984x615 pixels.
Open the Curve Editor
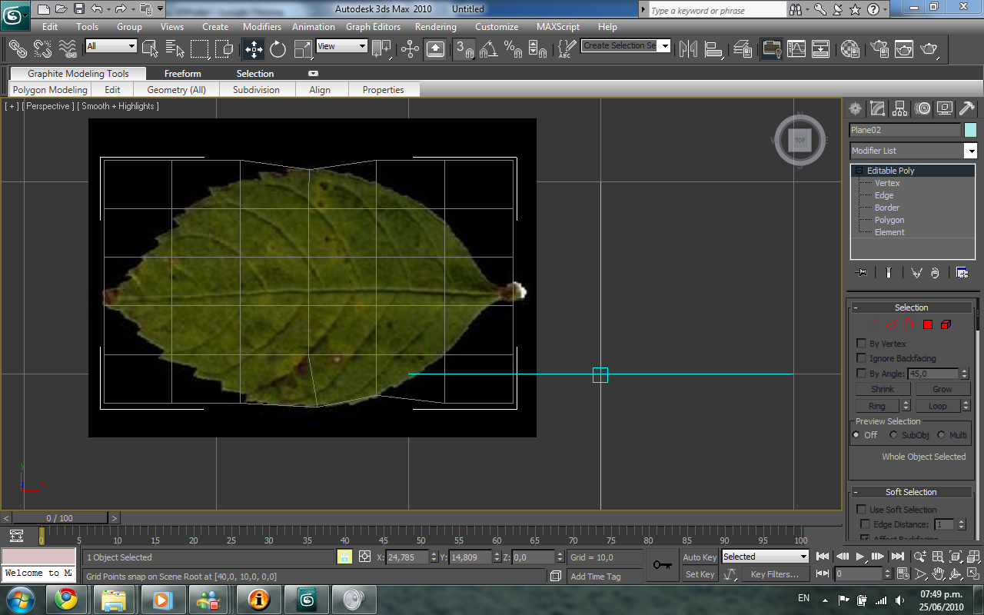coord(796,49)
